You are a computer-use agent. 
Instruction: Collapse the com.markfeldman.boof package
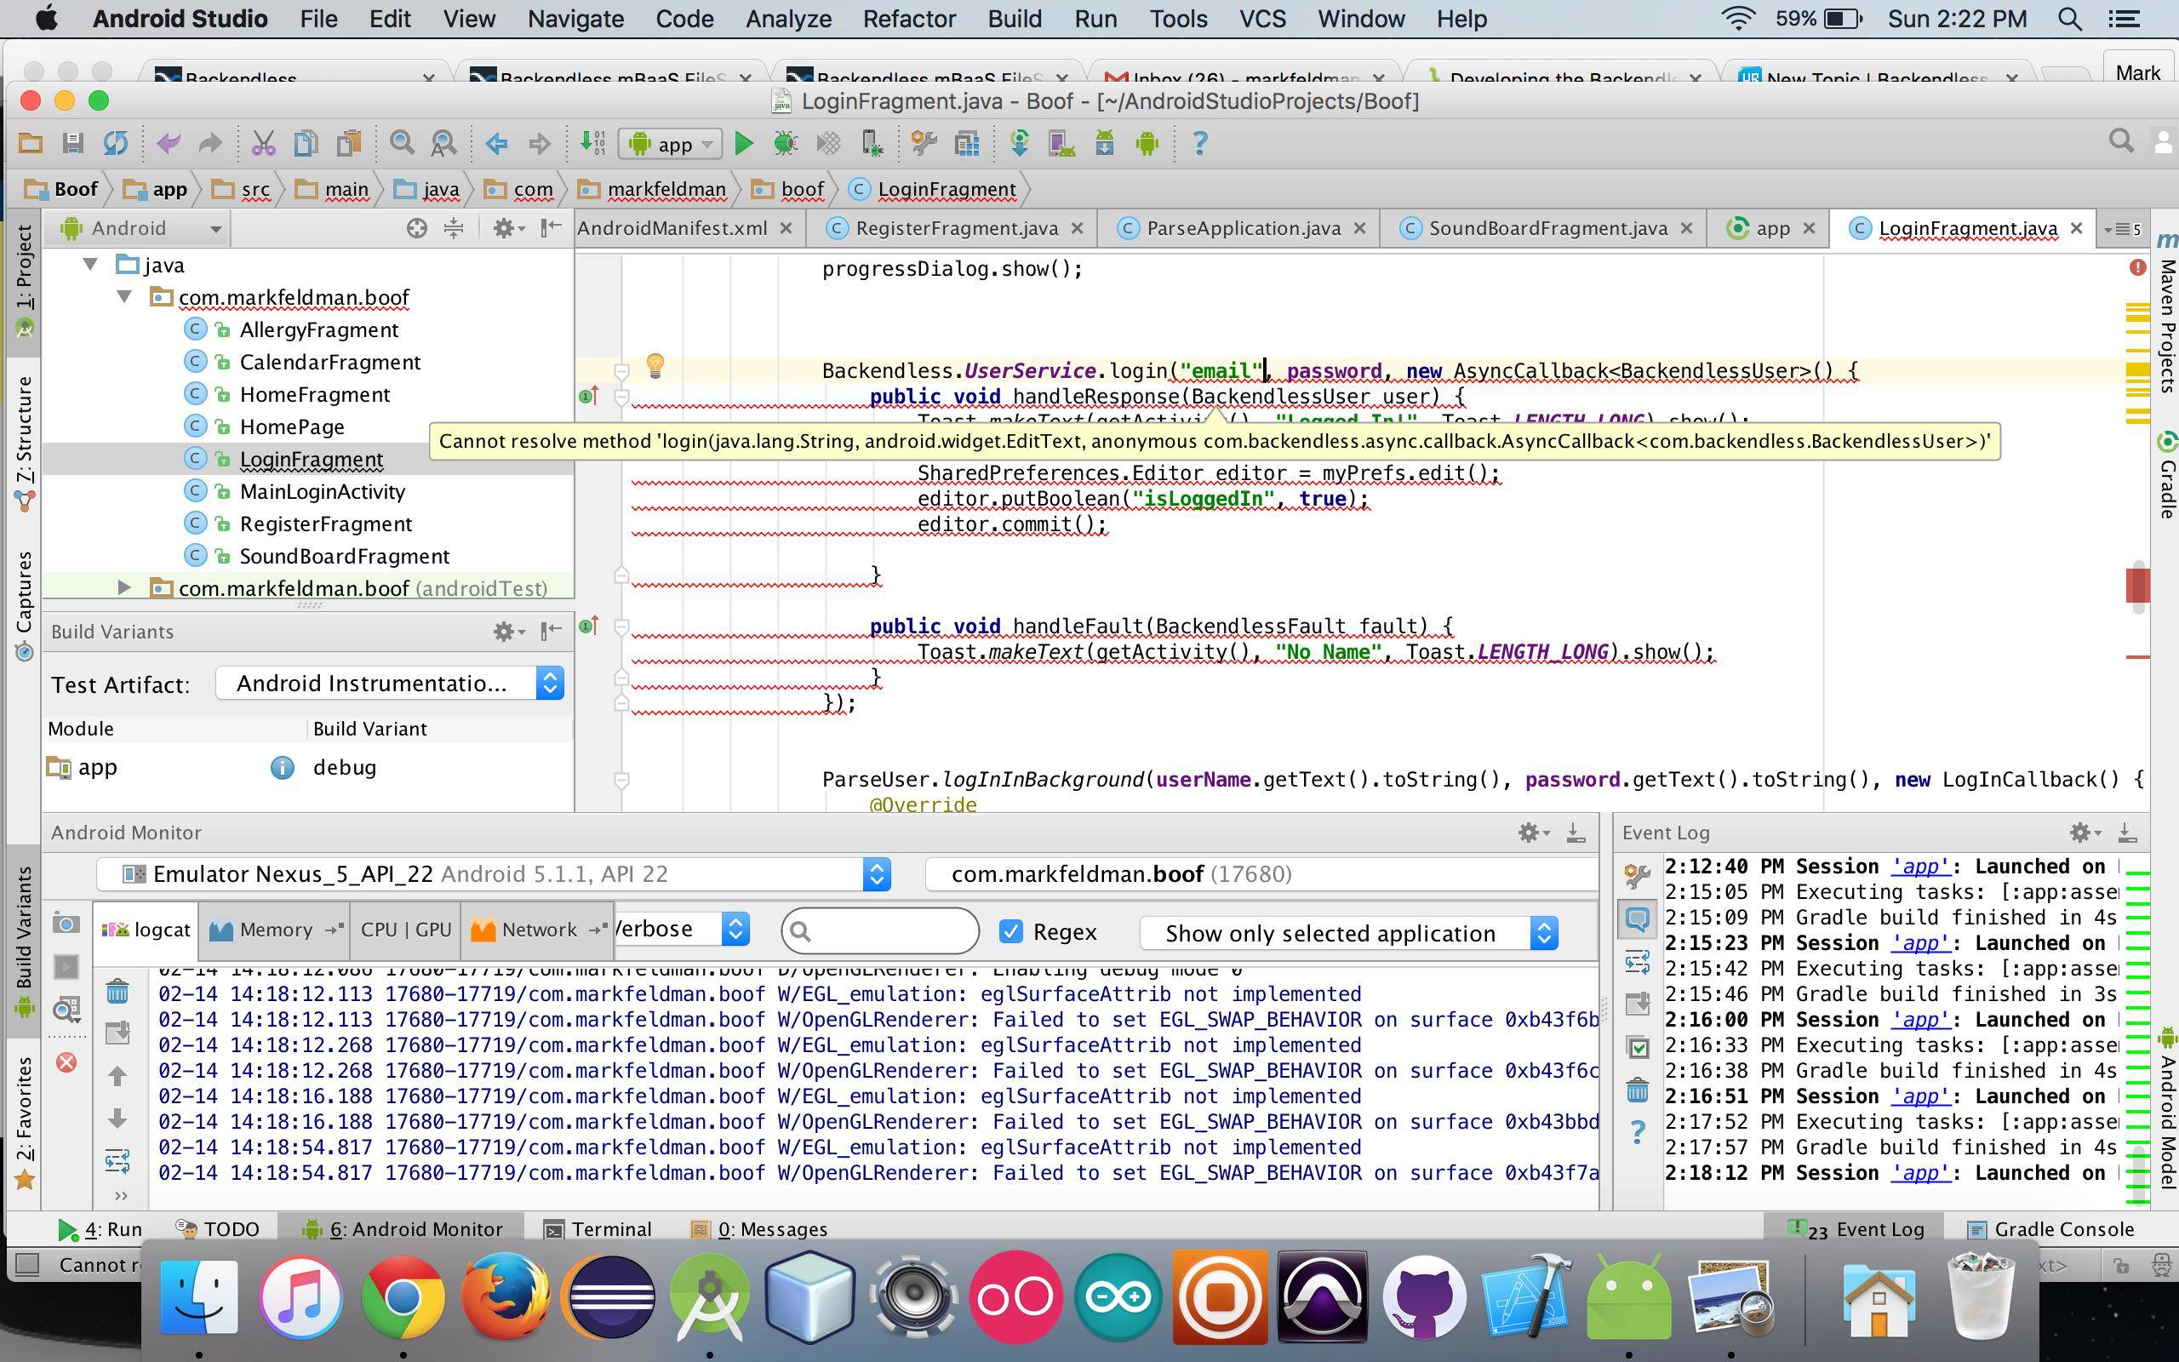(125, 297)
